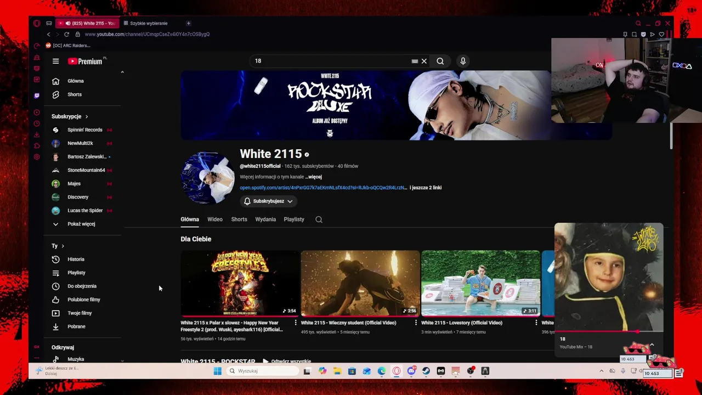Switch to the Wydania channel tab
The width and height of the screenshot is (702, 395).
pos(265,219)
